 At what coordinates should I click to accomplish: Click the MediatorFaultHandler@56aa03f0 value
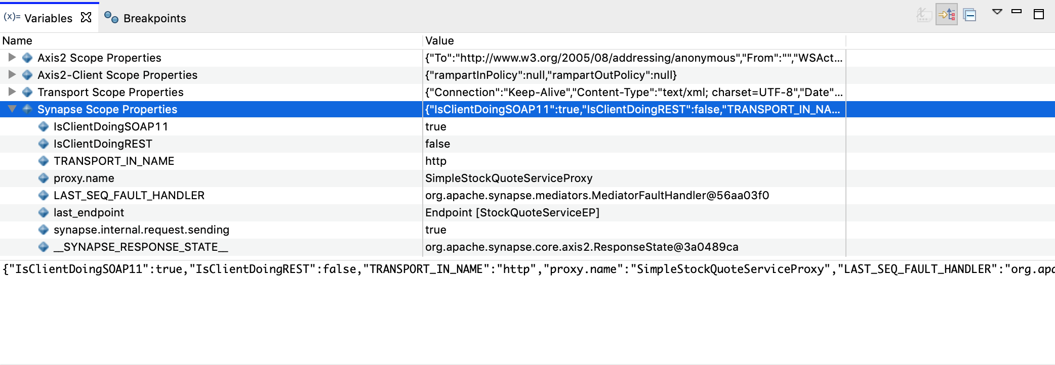(597, 195)
